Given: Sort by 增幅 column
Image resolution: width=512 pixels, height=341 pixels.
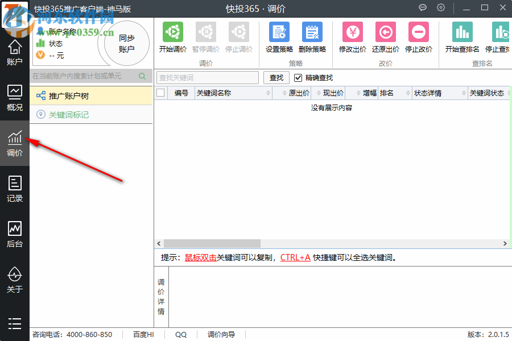Looking at the screenshot, I should click(x=362, y=93).
